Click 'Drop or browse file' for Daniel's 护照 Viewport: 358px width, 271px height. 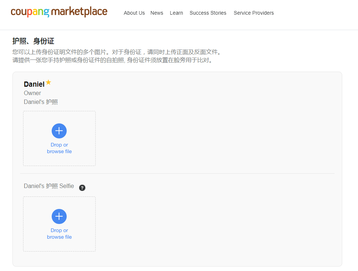pos(59,148)
